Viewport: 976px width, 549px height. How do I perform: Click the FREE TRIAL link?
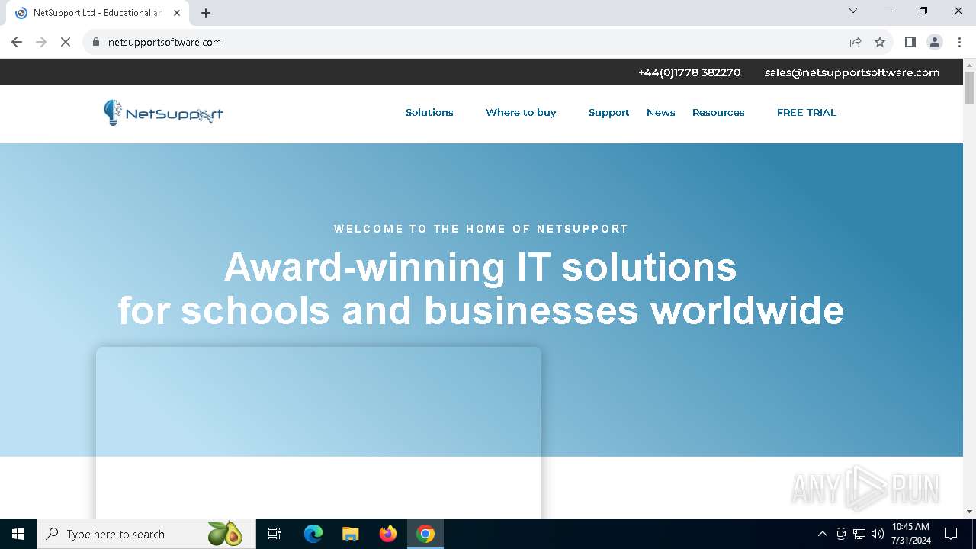(x=807, y=112)
